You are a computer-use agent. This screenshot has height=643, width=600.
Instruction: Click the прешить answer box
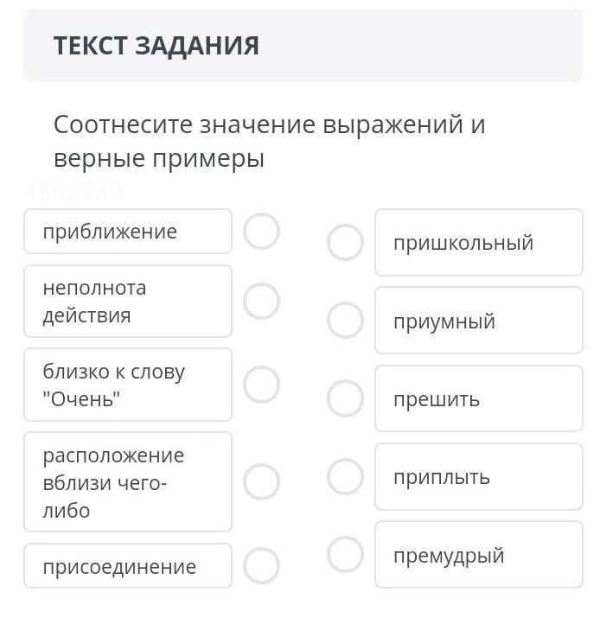[x=479, y=398]
